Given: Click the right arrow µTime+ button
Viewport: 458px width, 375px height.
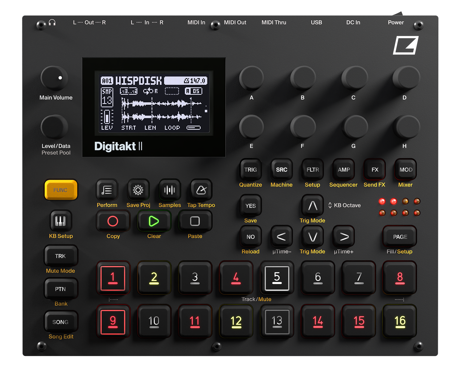Looking at the screenshot, I should pyautogui.click(x=344, y=236).
